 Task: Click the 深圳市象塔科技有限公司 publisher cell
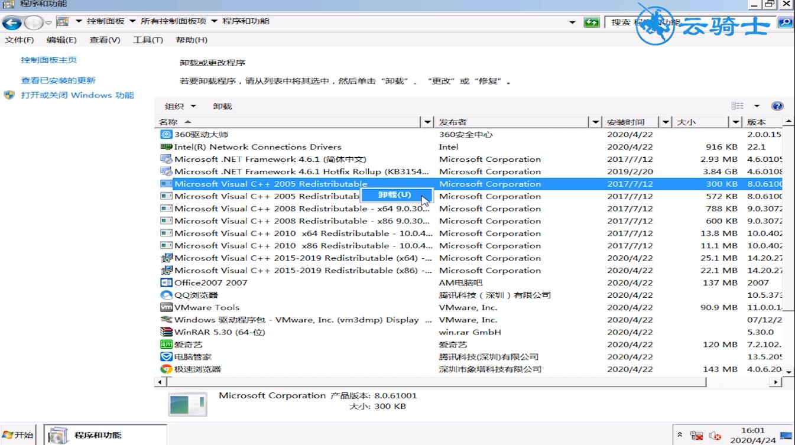pyautogui.click(x=490, y=369)
